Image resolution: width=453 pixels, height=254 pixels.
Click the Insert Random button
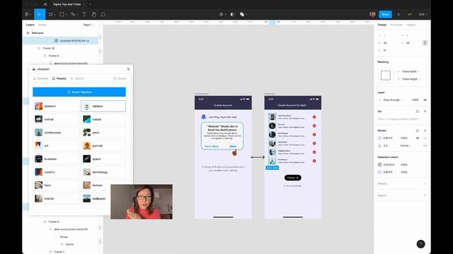79,92
